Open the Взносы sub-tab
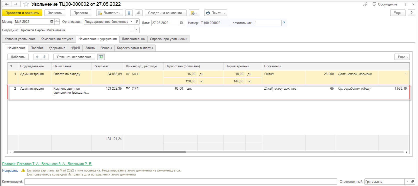418x186 pixels. 106,48
